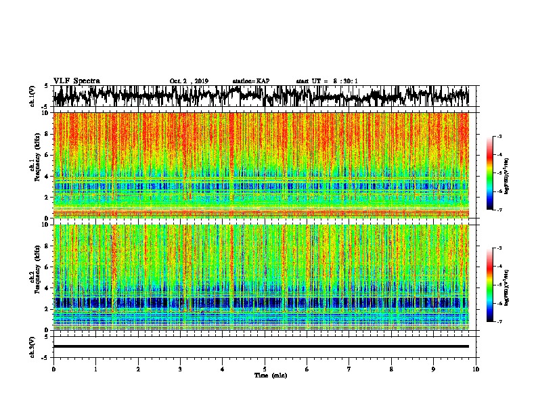Viewport: 536px width, 414px height.
Task: Click the "7" tick on the time axis
Action: click(x=349, y=369)
